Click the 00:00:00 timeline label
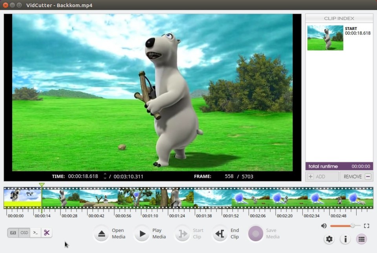377x253 pixels. pyautogui.click(x=16, y=216)
